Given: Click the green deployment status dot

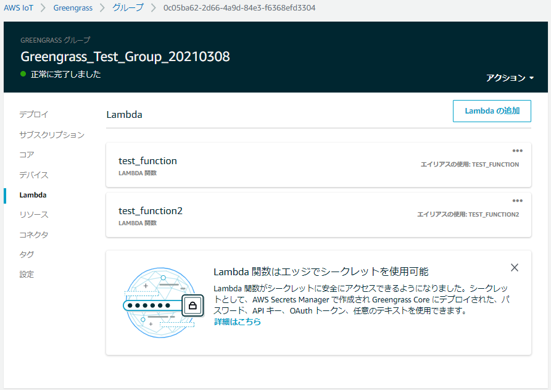Looking at the screenshot, I should coord(23,74).
